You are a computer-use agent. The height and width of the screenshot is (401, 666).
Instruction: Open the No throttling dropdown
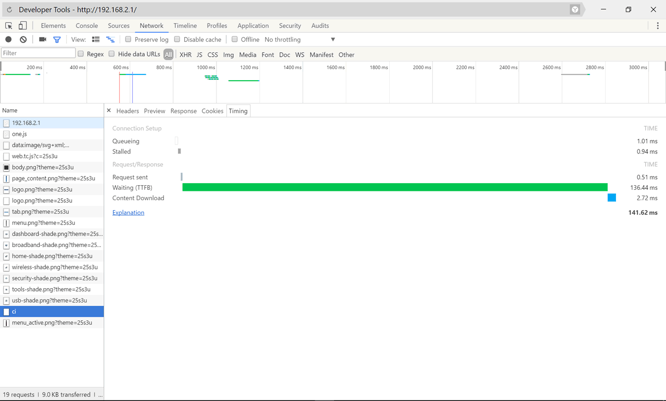300,40
